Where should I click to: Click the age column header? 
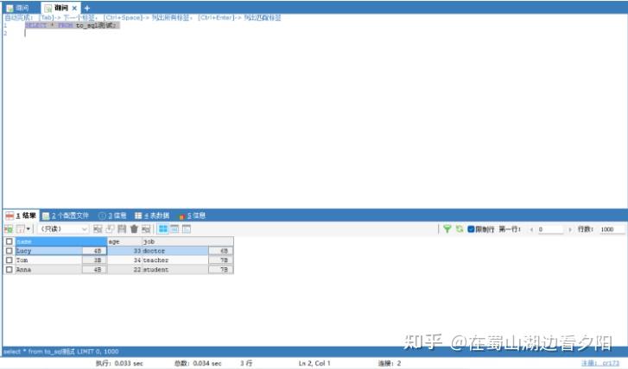124,241
